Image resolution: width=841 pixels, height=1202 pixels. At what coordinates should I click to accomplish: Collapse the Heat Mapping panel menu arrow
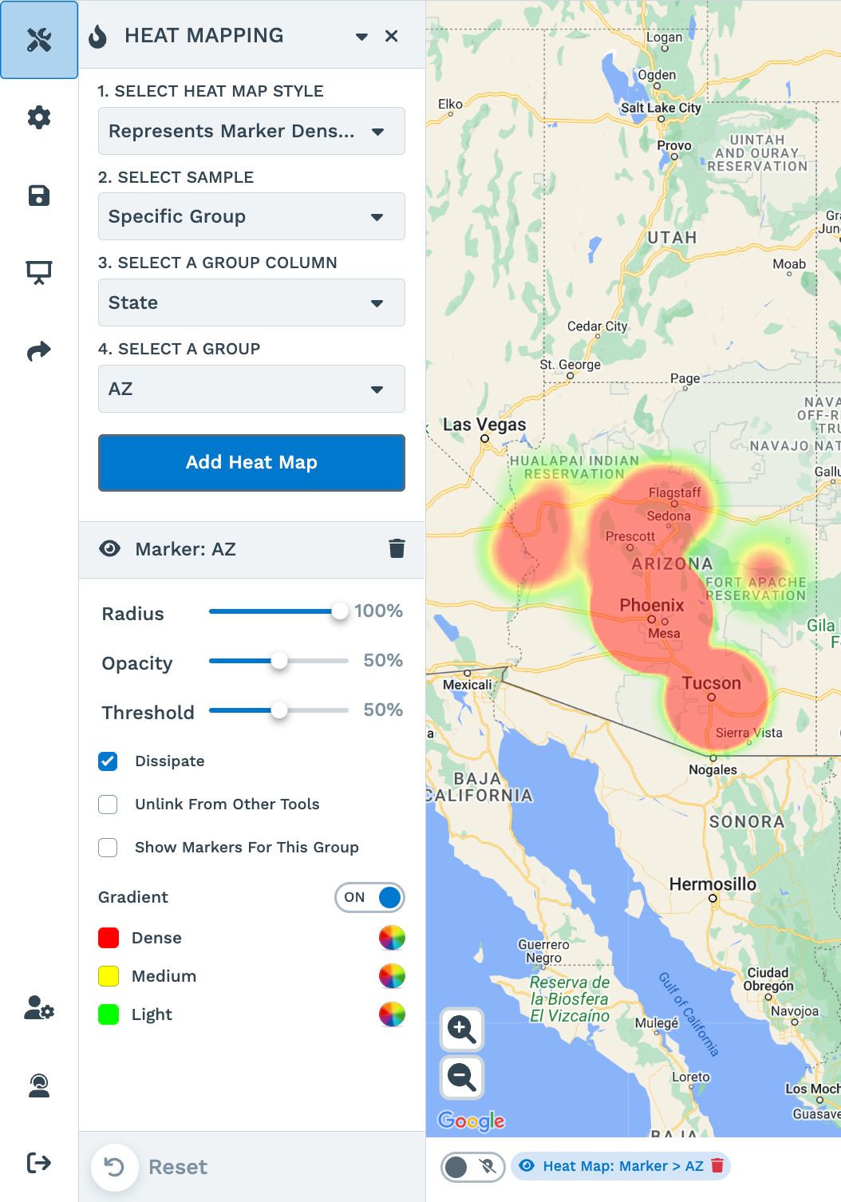(361, 37)
